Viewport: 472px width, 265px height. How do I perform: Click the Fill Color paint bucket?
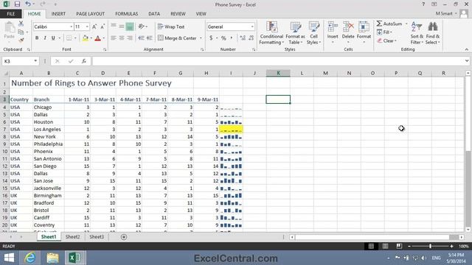pyautogui.click(x=86, y=38)
